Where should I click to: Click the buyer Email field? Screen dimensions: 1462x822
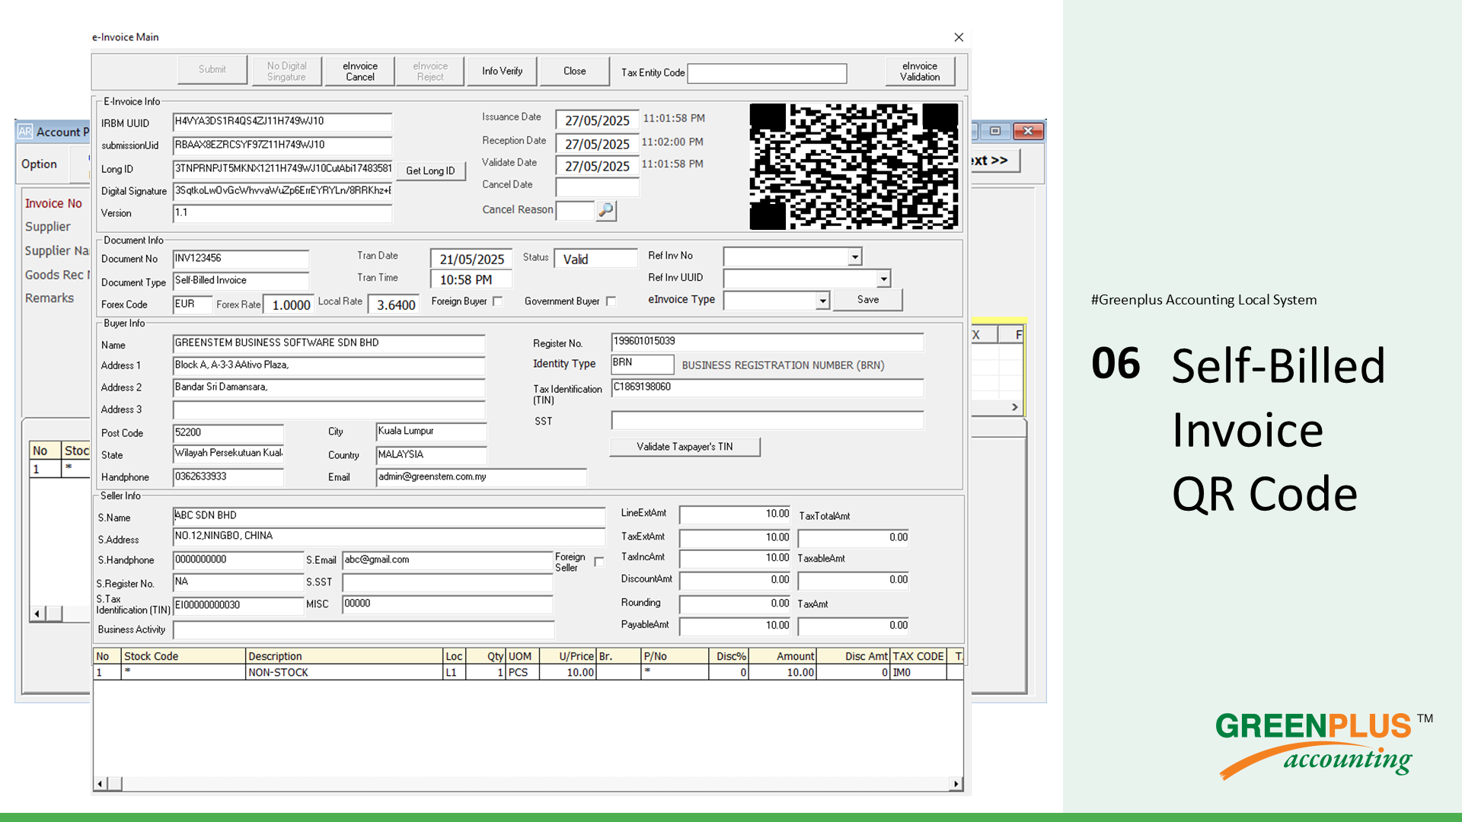(481, 478)
